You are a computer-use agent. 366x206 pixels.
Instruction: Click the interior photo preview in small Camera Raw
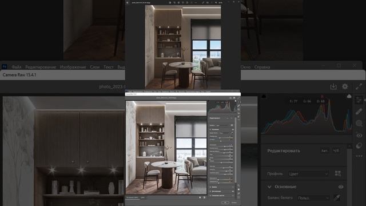coord(166,148)
